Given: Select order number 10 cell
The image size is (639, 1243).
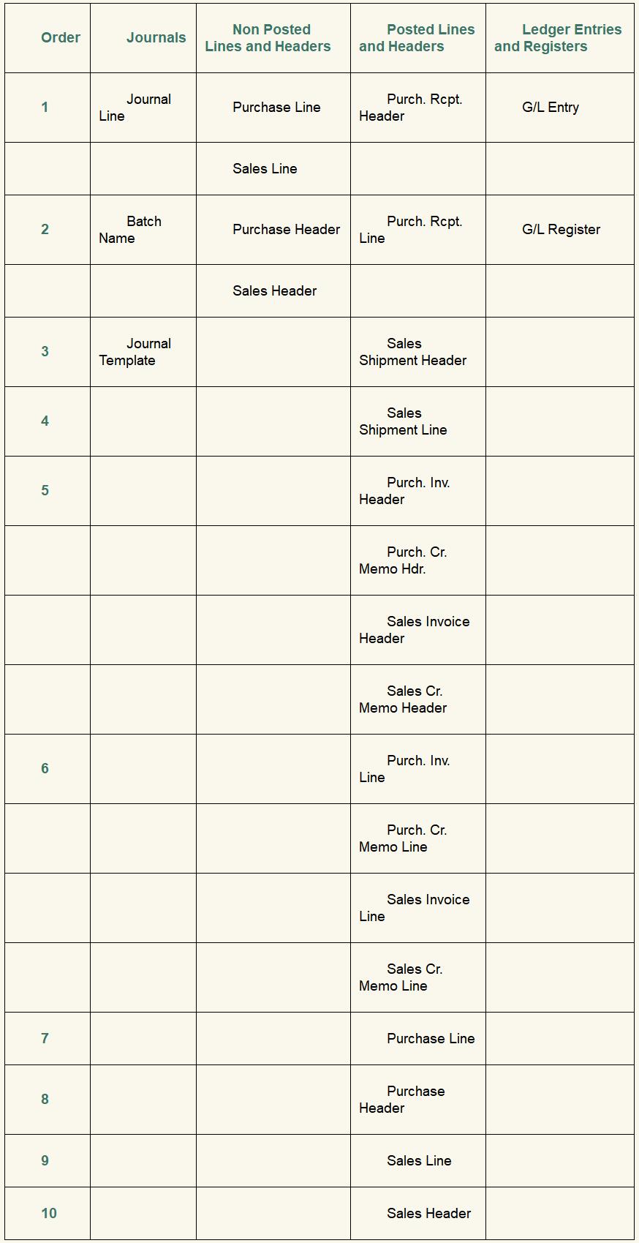Looking at the screenshot, I should (49, 1213).
